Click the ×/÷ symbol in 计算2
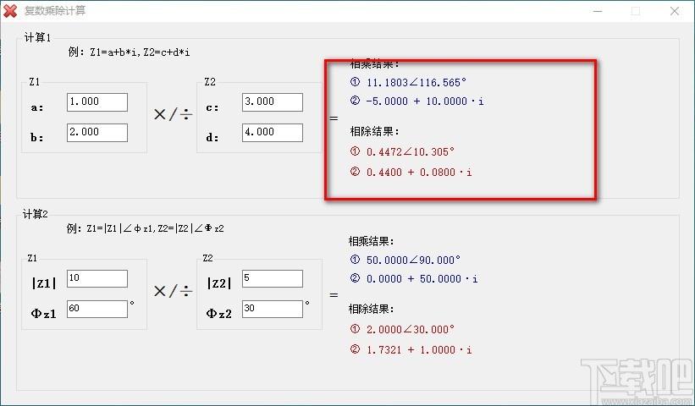Screen dimensions: 695x406 click(173, 291)
